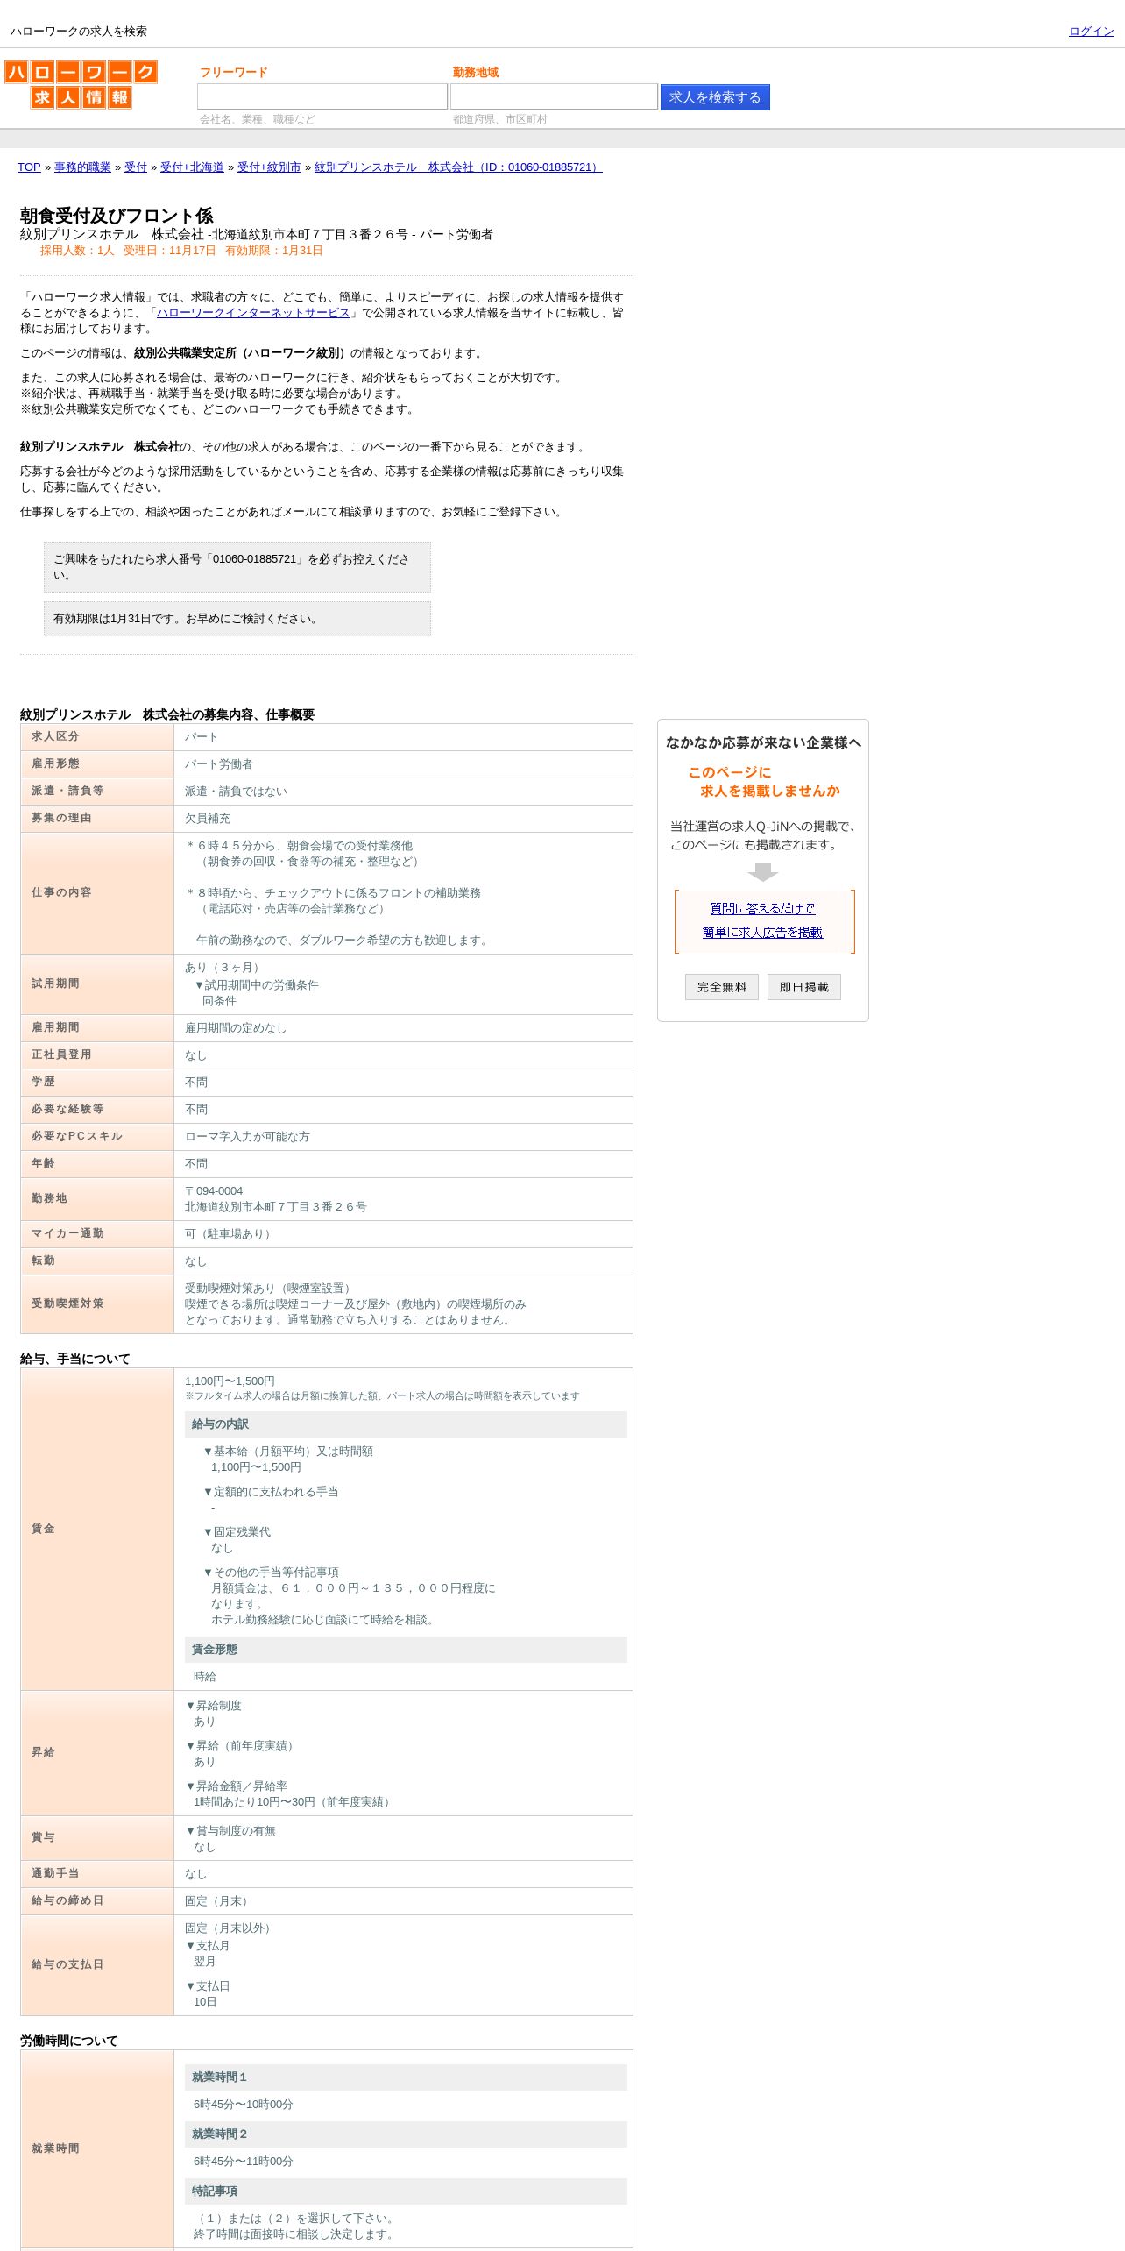Click the 採用人数：1人 text

coord(77,251)
